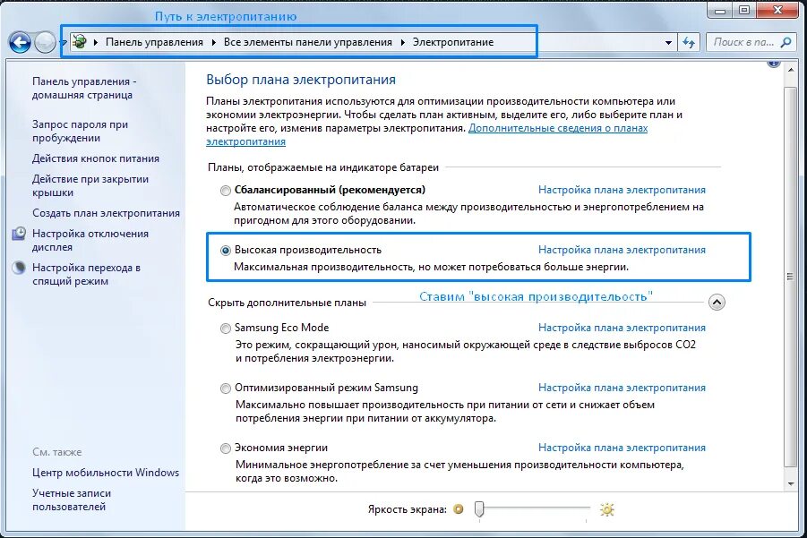The image size is (807, 538).
Task: Click the sleep mode moon icon
Action: (19, 268)
